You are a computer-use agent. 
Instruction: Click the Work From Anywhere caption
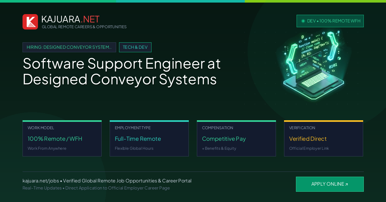tap(47, 148)
